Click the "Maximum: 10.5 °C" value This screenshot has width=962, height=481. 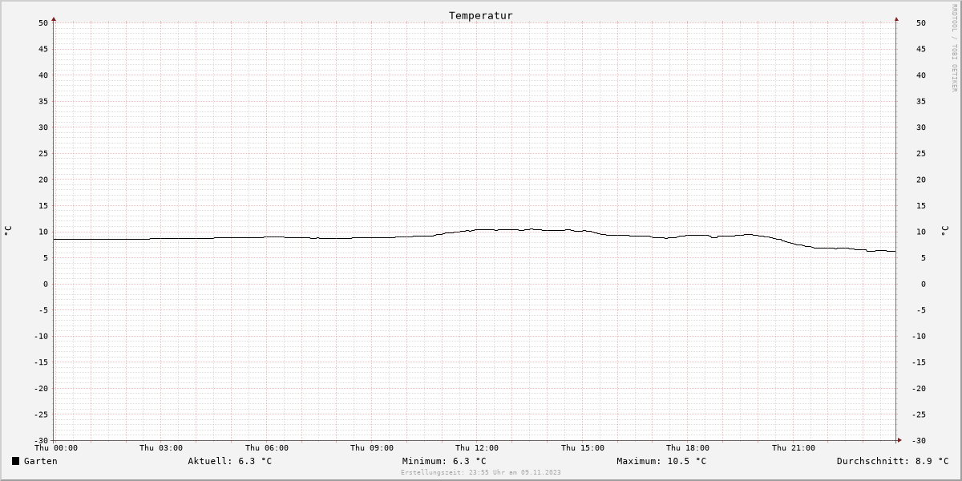pos(661,461)
